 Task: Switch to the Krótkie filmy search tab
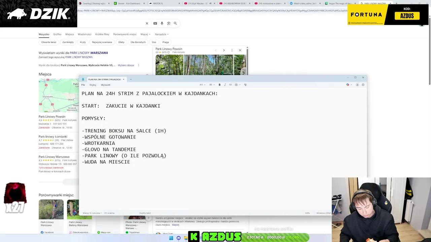pos(102,34)
